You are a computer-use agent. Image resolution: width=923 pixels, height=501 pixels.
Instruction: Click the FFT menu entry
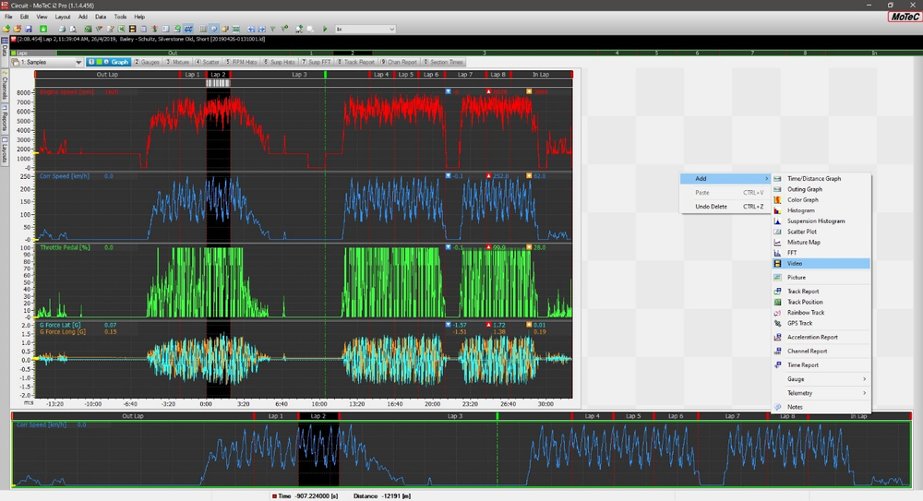[821, 253]
